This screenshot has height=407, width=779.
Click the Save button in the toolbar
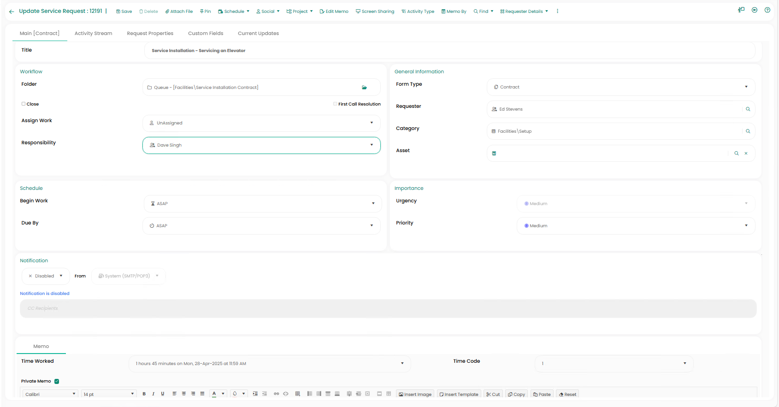pos(124,12)
